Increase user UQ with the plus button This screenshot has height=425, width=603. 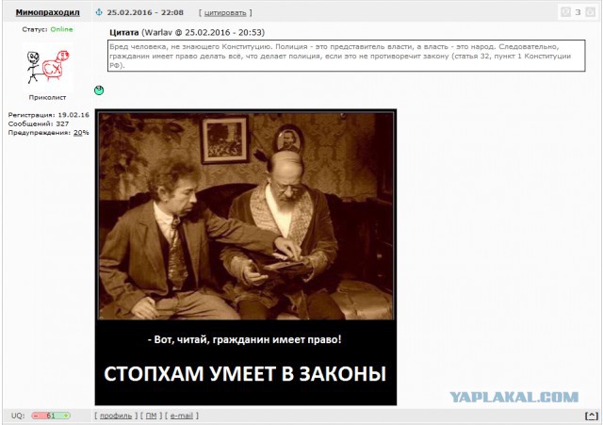(x=66, y=416)
